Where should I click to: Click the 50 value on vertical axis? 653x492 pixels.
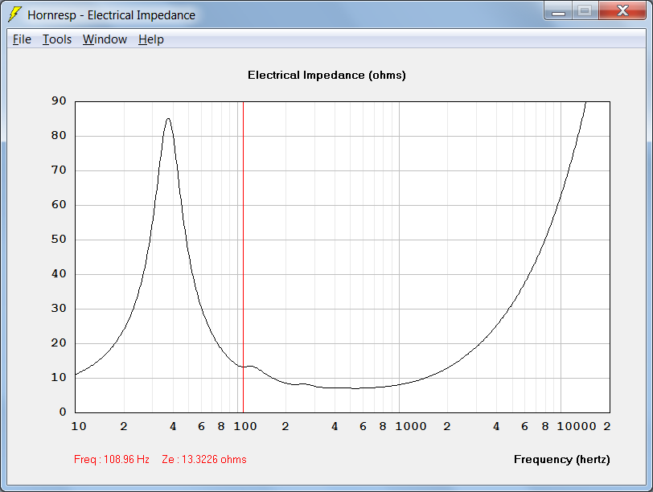(59, 239)
